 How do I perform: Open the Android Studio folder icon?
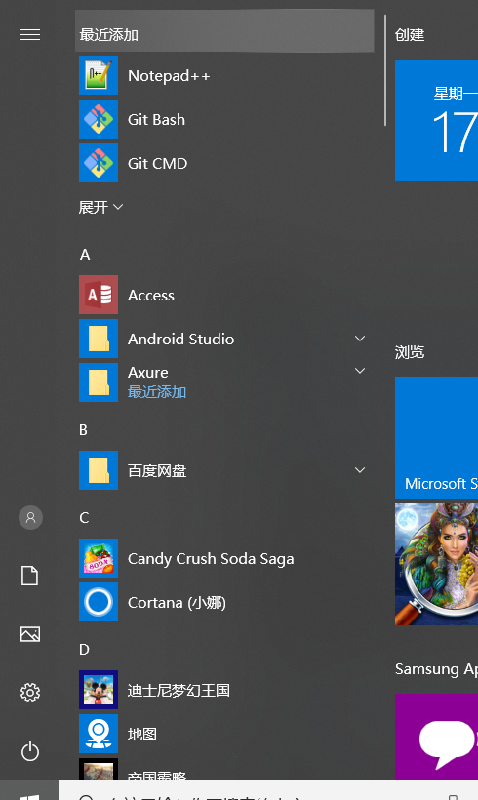coord(99,339)
